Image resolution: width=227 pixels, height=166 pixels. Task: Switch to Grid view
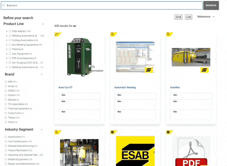tap(178, 17)
